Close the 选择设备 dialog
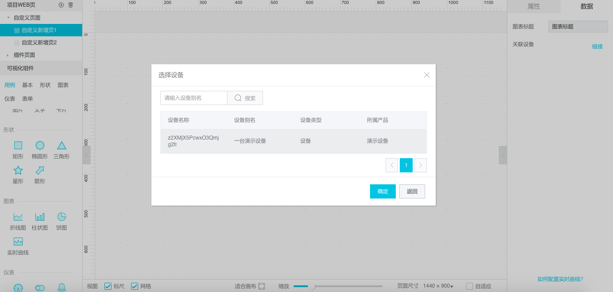 point(427,75)
